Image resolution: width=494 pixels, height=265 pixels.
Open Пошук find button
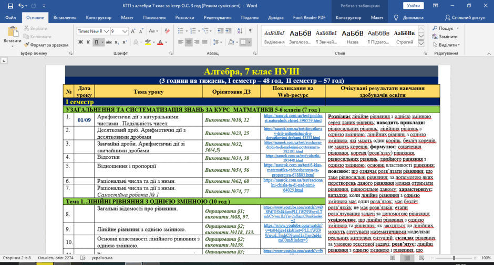pos(446,28)
